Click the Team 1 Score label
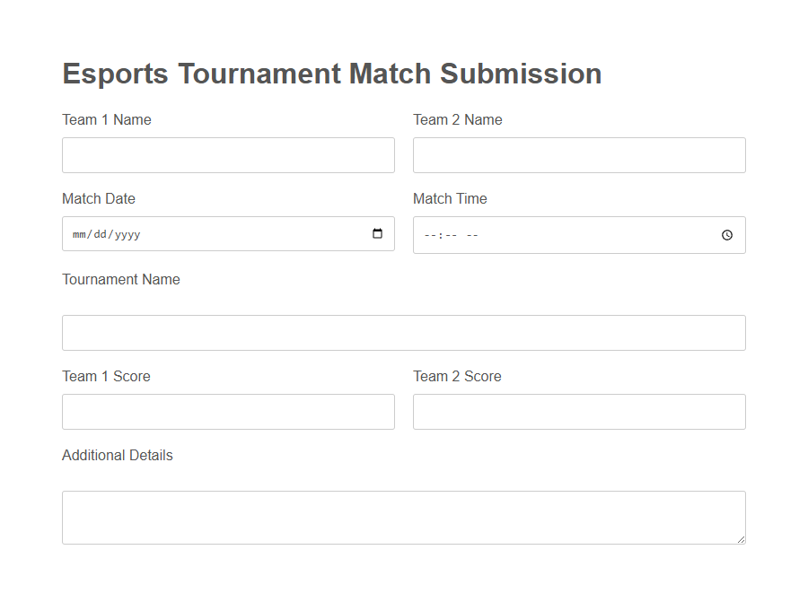This screenshot has width=808, height=602. tap(105, 376)
